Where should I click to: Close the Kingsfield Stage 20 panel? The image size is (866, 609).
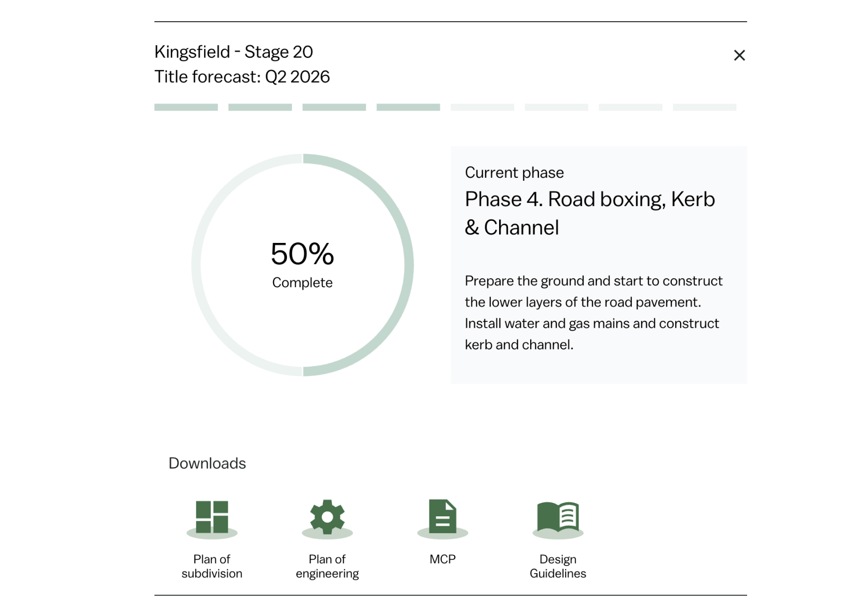coord(739,55)
